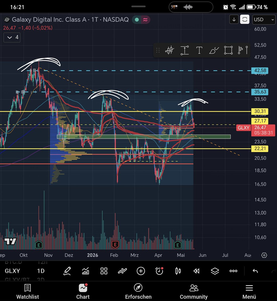This screenshot has height=301, width=277.
Task: Open the GLXY symbol search
Action: 12,271
